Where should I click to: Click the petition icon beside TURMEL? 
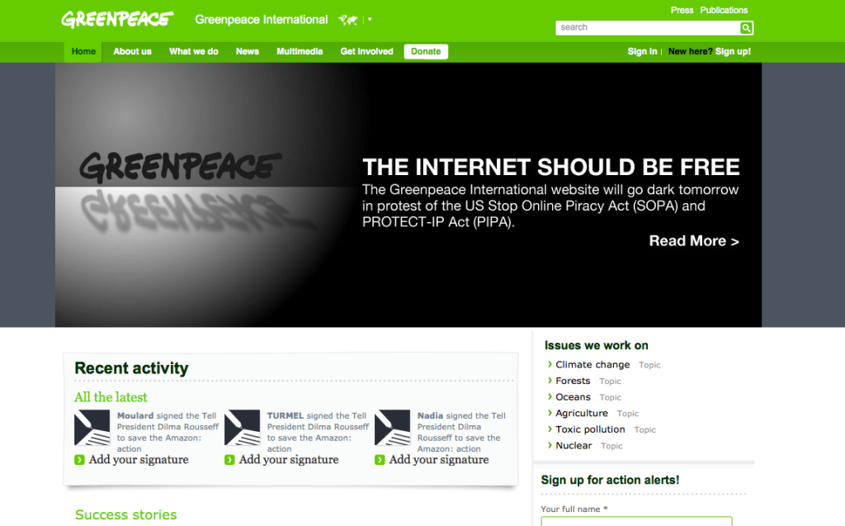point(243,428)
